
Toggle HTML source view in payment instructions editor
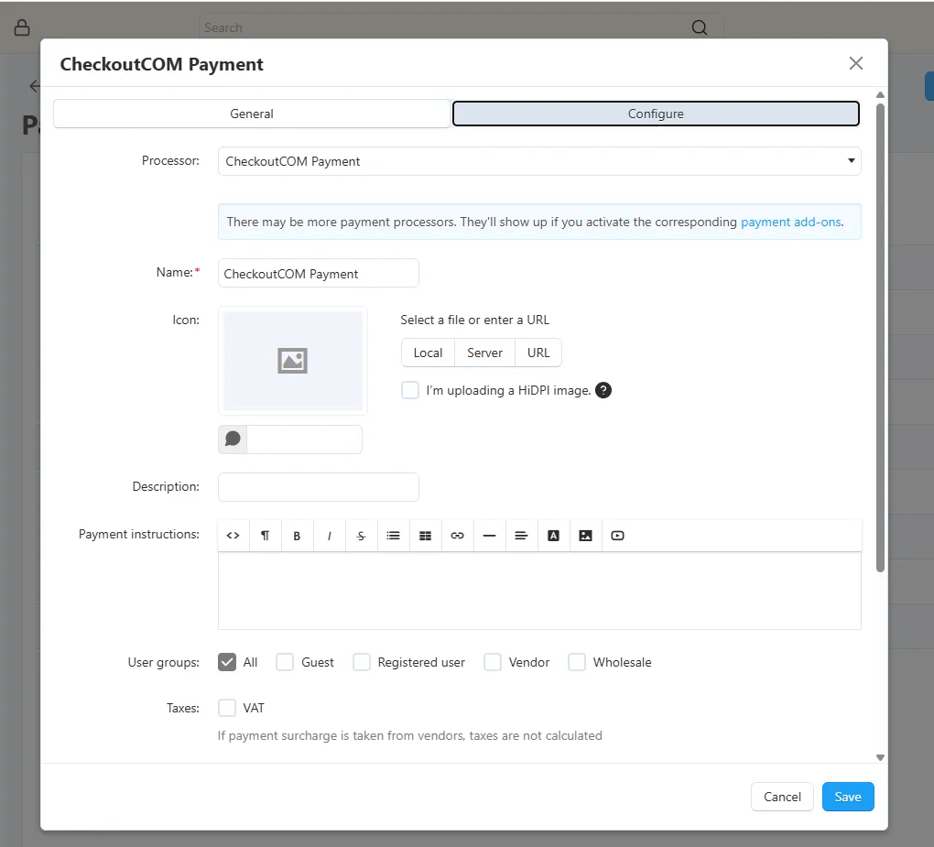click(x=233, y=536)
